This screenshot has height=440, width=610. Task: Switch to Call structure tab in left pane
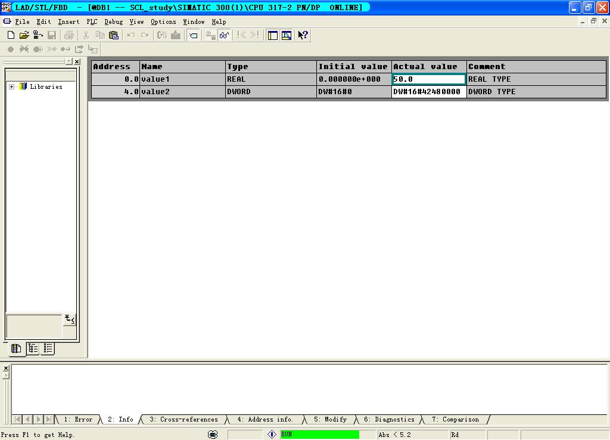[x=33, y=348]
